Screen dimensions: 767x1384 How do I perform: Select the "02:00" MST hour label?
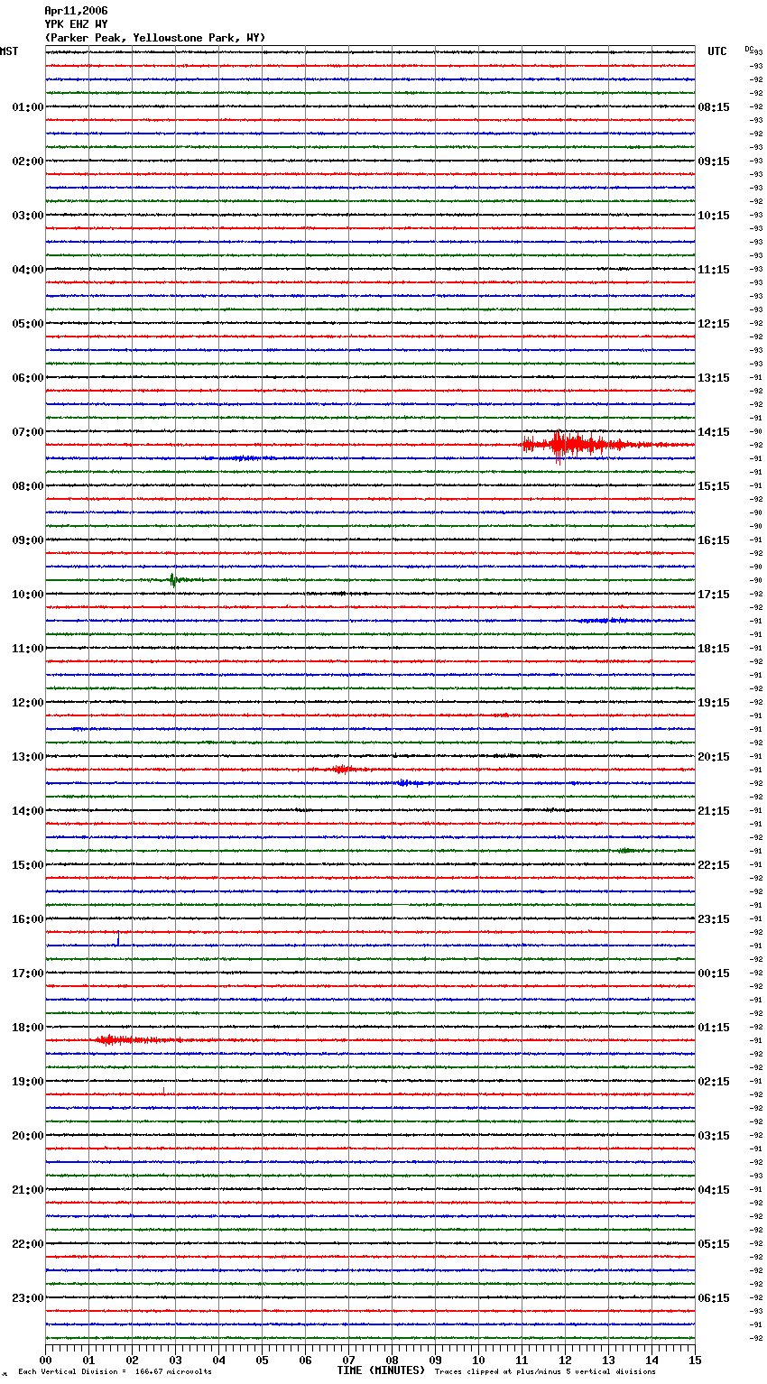28,161
